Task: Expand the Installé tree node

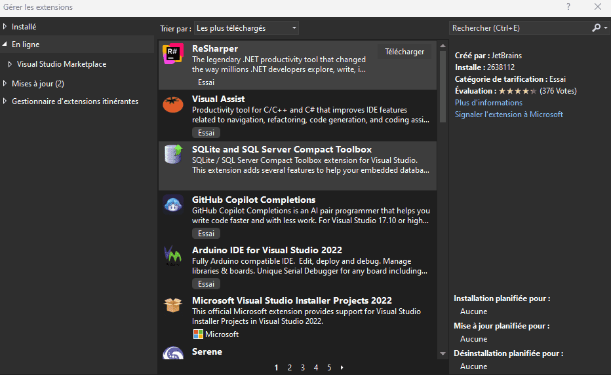Action: click(5, 26)
